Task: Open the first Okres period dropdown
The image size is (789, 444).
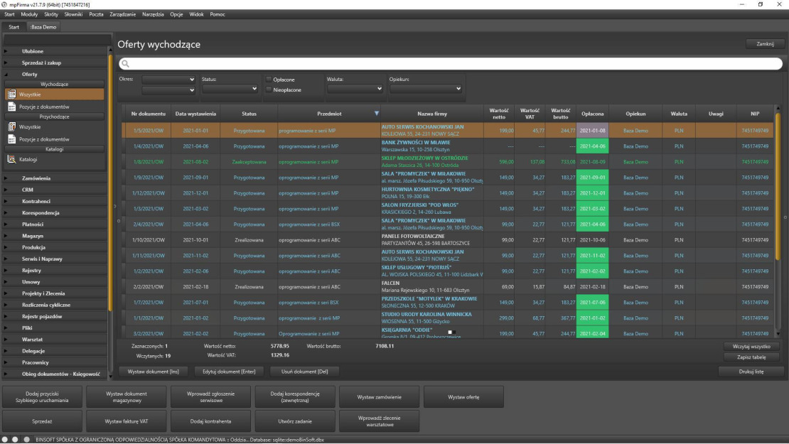Action: pyautogui.click(x=168, y=80)
